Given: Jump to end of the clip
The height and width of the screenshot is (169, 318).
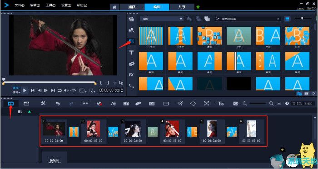Looking at the screenshot, I should 53,90.
